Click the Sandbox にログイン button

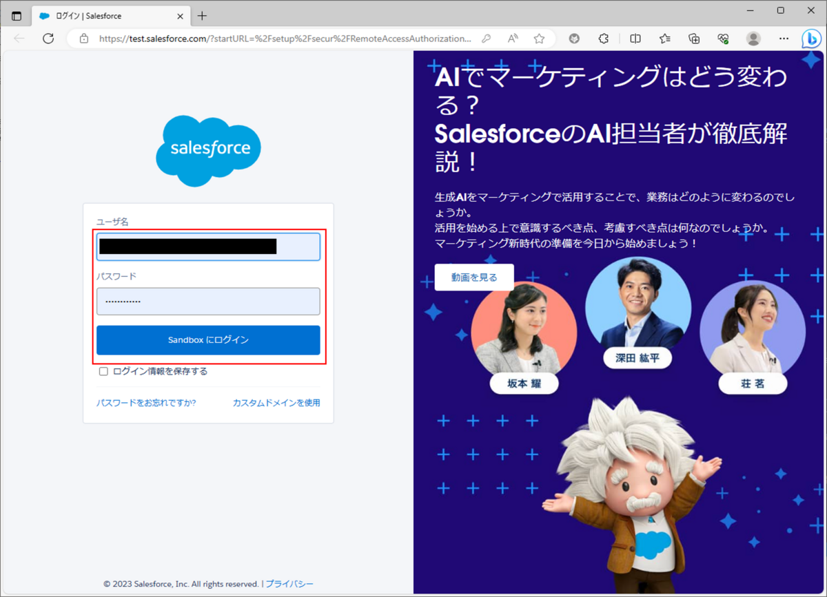208,339
